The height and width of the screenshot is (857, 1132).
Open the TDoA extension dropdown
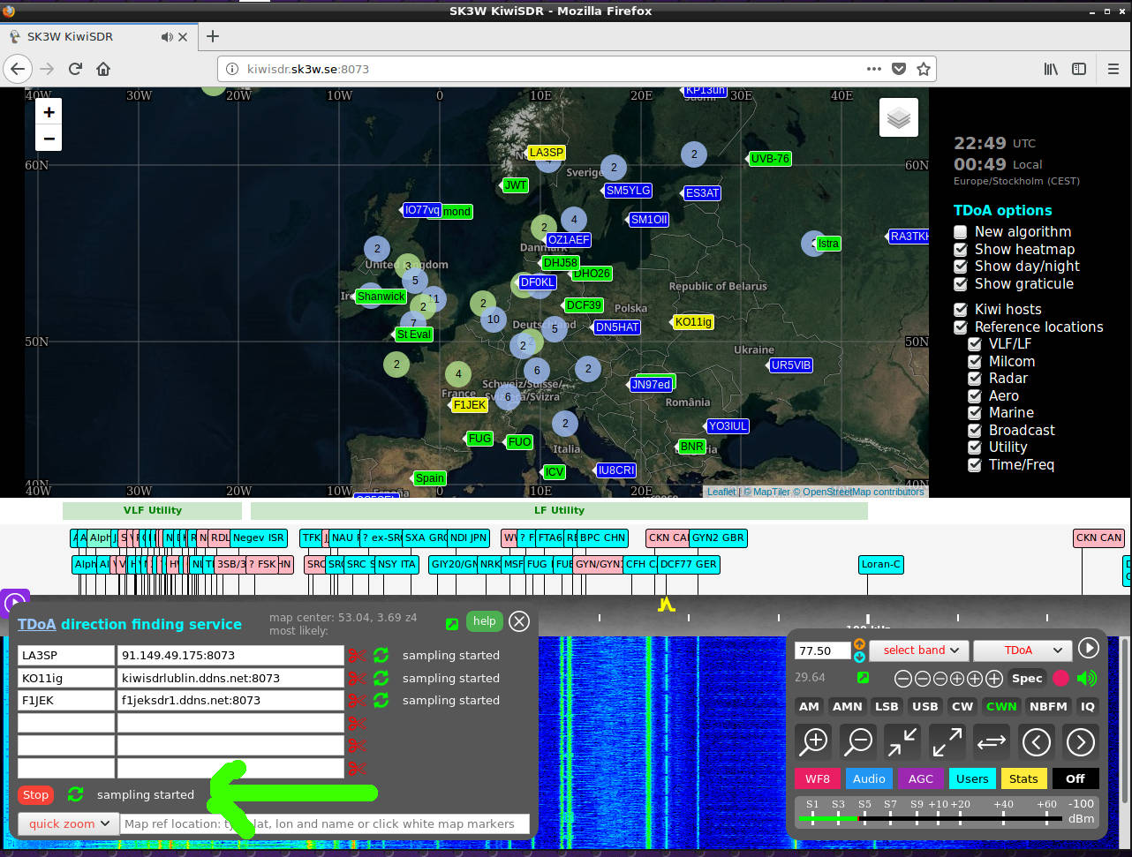tap(1022, 650)
